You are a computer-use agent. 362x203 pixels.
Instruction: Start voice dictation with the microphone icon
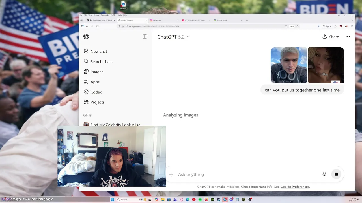(324, 174)
